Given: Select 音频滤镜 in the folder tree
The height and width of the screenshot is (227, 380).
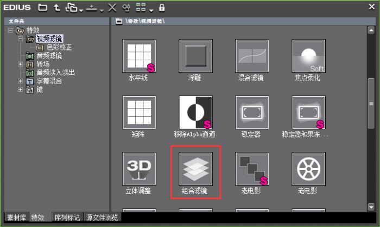Looking at the screenshot, I should point(49,55).
